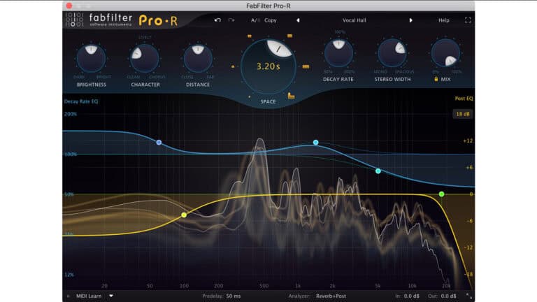
Task: Click the redo arrow icon
Action: pos(231,20)
